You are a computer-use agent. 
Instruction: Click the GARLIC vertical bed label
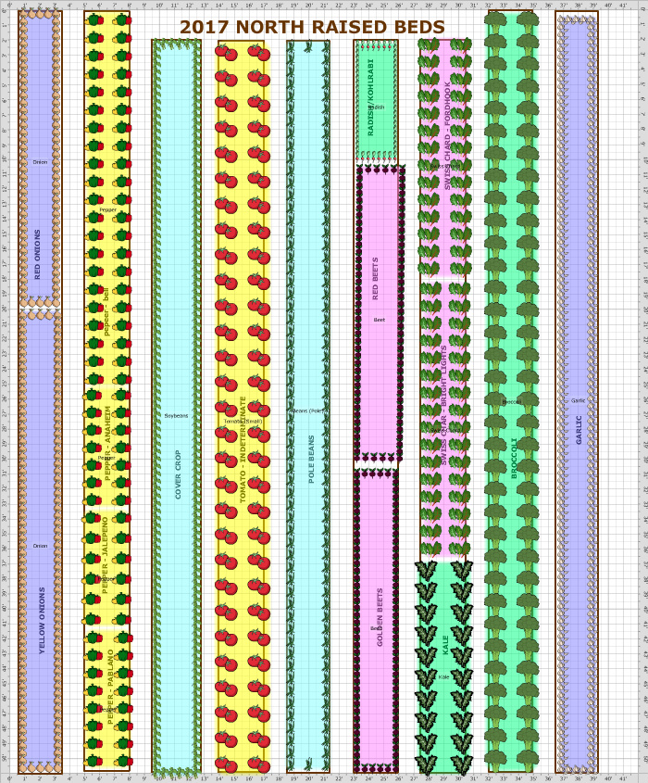click(579, 429)
